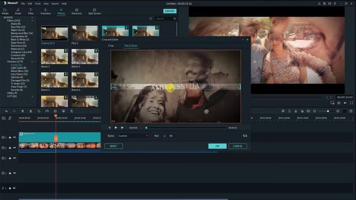356x200 pixels.
Task: Open the Transition tab
Action: 46,12
